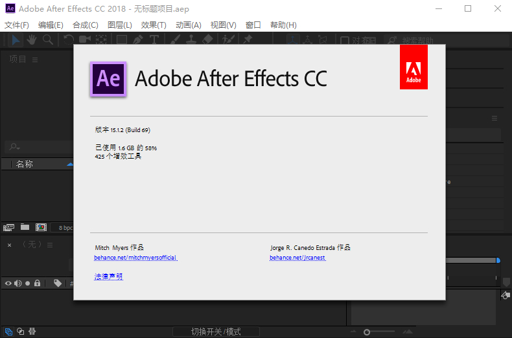Select the Eraser tool
This screenshot has height=338, width=512.
coord(207,39)
